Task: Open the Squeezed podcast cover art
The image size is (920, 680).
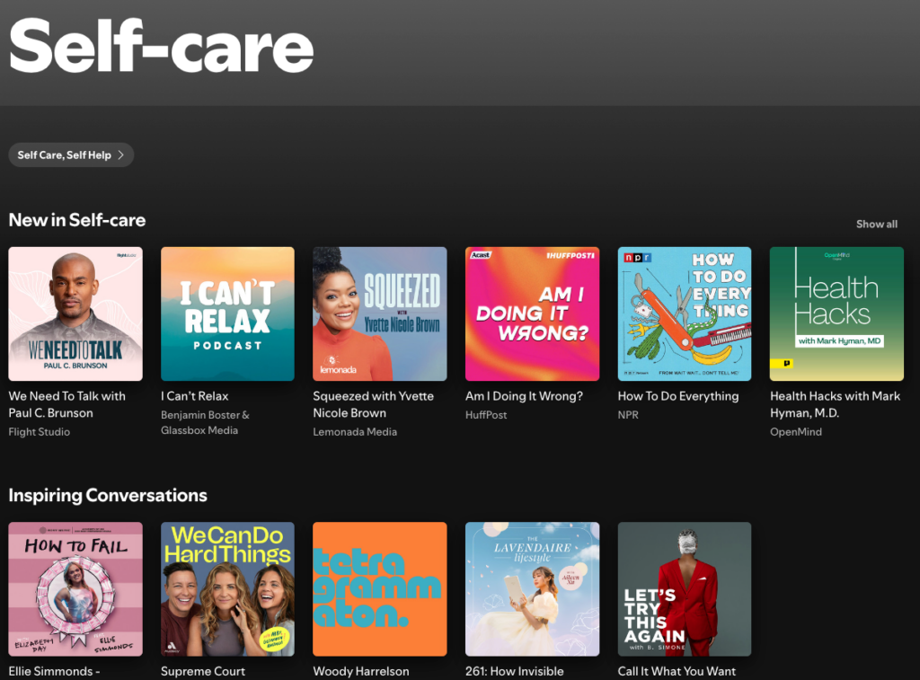Action: [380, 314]
